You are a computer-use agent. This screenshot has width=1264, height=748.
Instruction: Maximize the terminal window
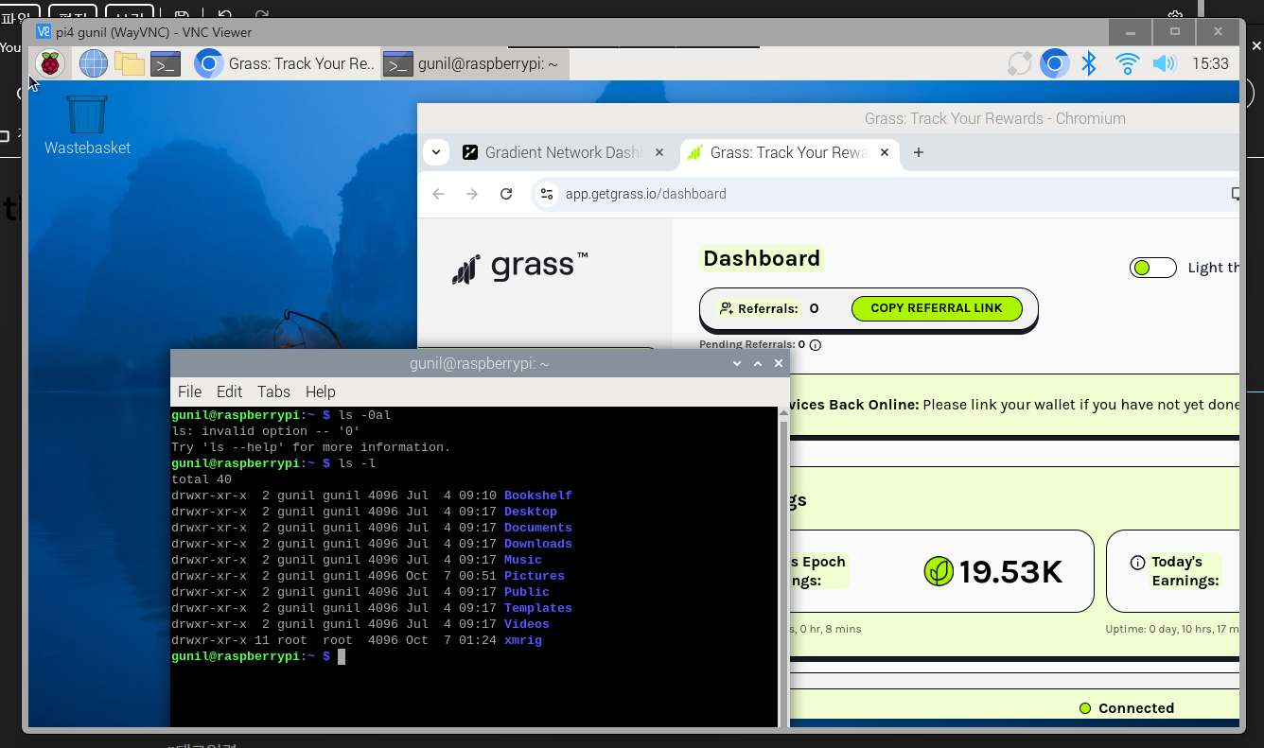coord(758,363)
